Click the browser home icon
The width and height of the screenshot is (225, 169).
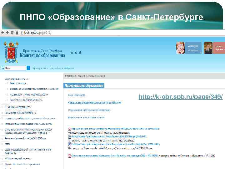coord(17,33)
